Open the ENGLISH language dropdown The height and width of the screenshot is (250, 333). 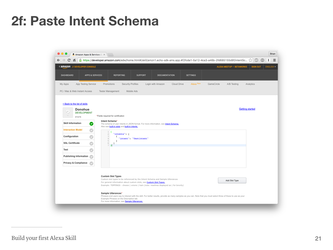coord(270,67)
